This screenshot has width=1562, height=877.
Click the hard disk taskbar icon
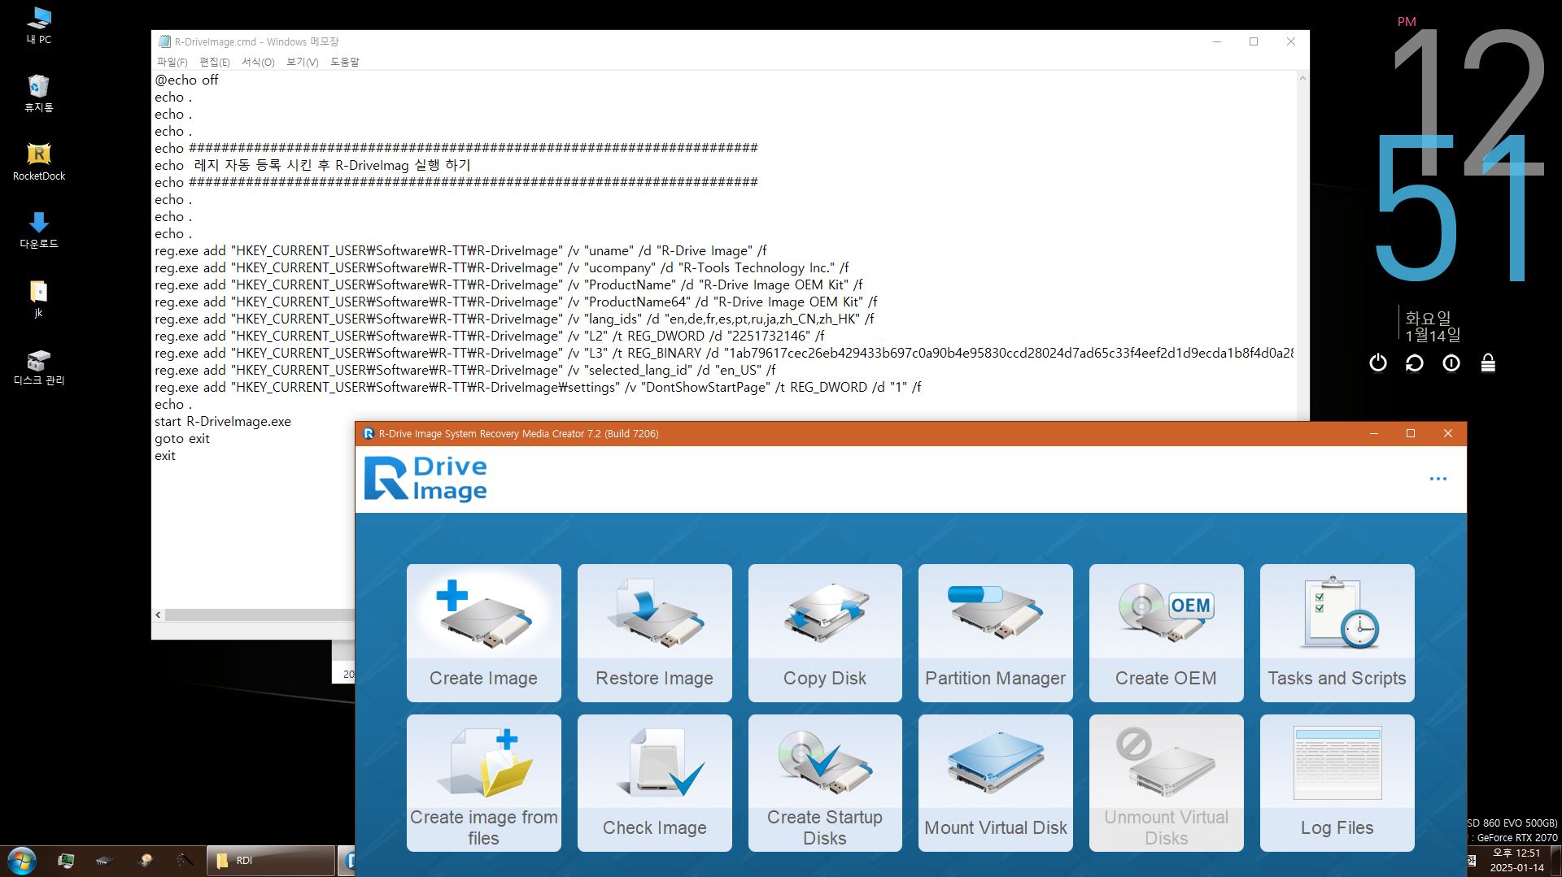146,860
